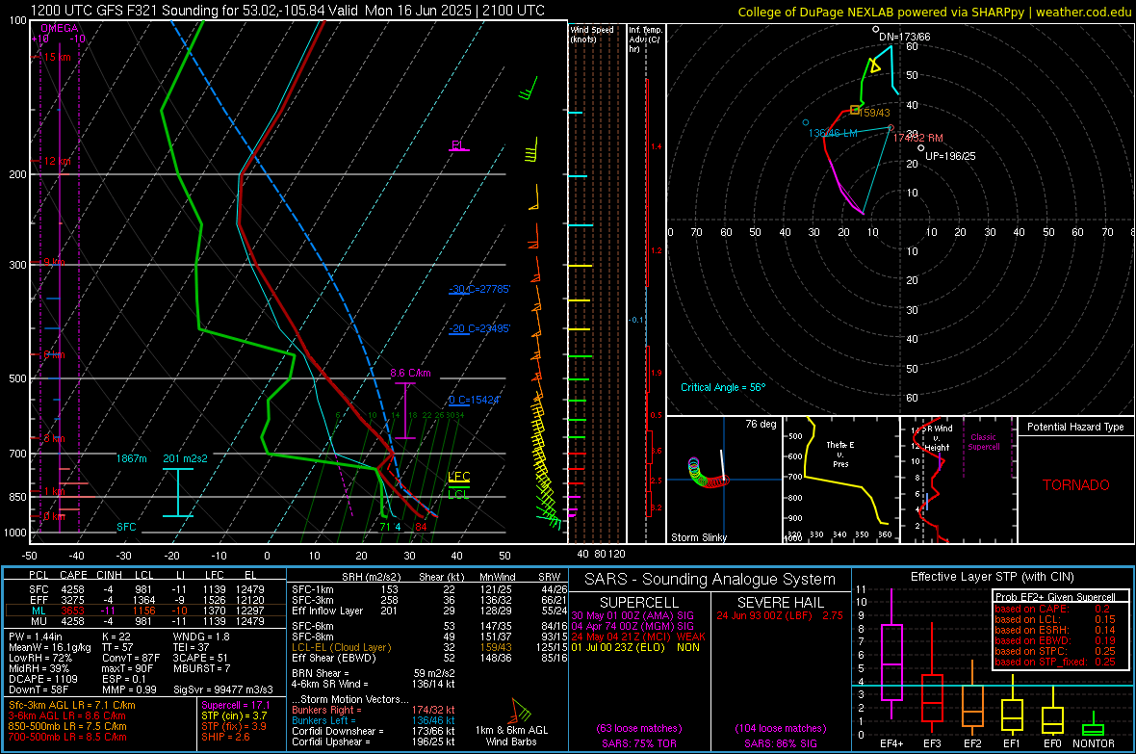1136x754 pixels.
Task: Click the '1867m' inflow layer label
Action: pyautogui.click(x=131, y=458)
